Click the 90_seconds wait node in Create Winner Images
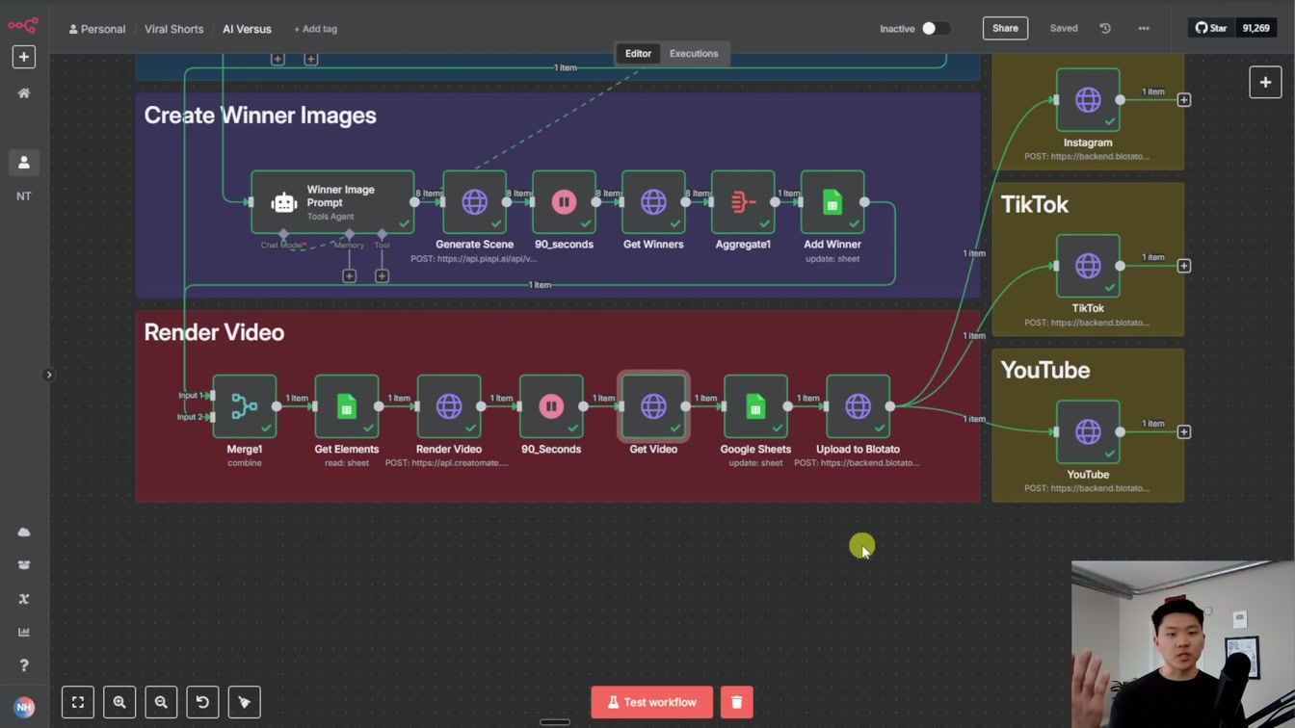This screenshot has height=728, width=1295. [x=564, y=202]
